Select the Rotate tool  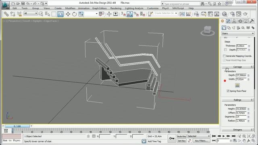[74, 14]
